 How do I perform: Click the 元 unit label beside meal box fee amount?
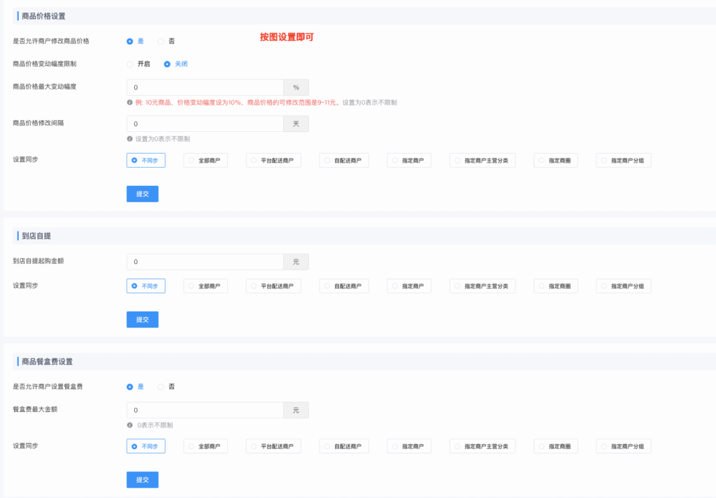295,410
